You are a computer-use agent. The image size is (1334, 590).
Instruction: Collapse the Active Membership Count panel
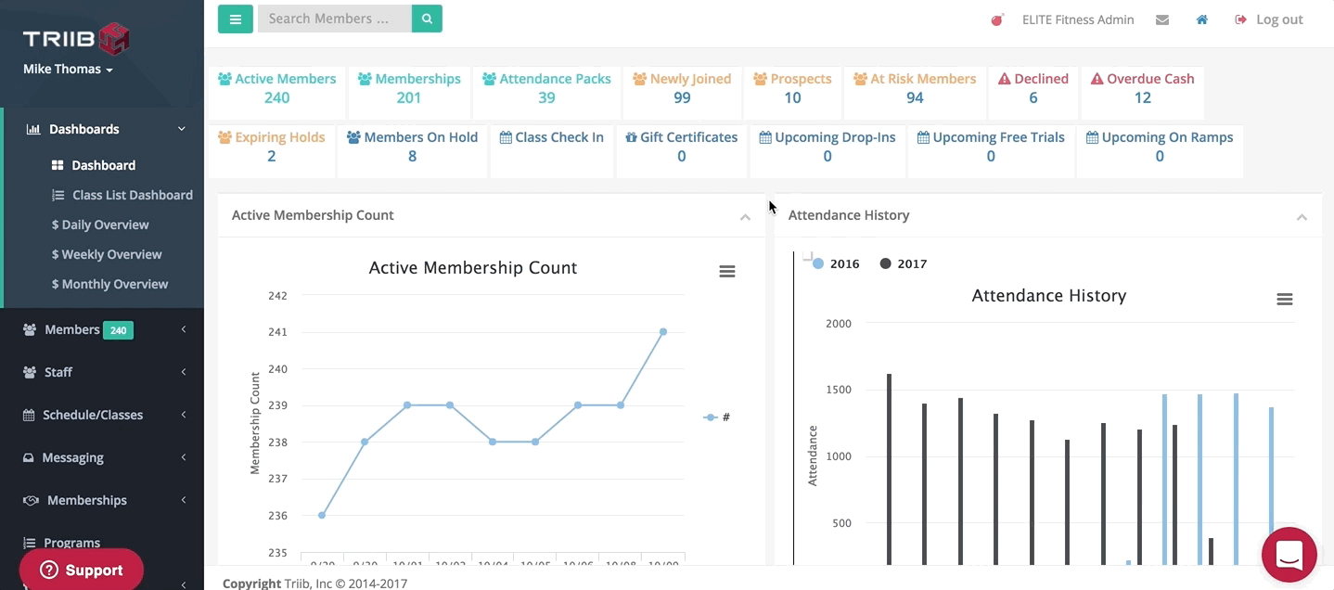(745, 216)
